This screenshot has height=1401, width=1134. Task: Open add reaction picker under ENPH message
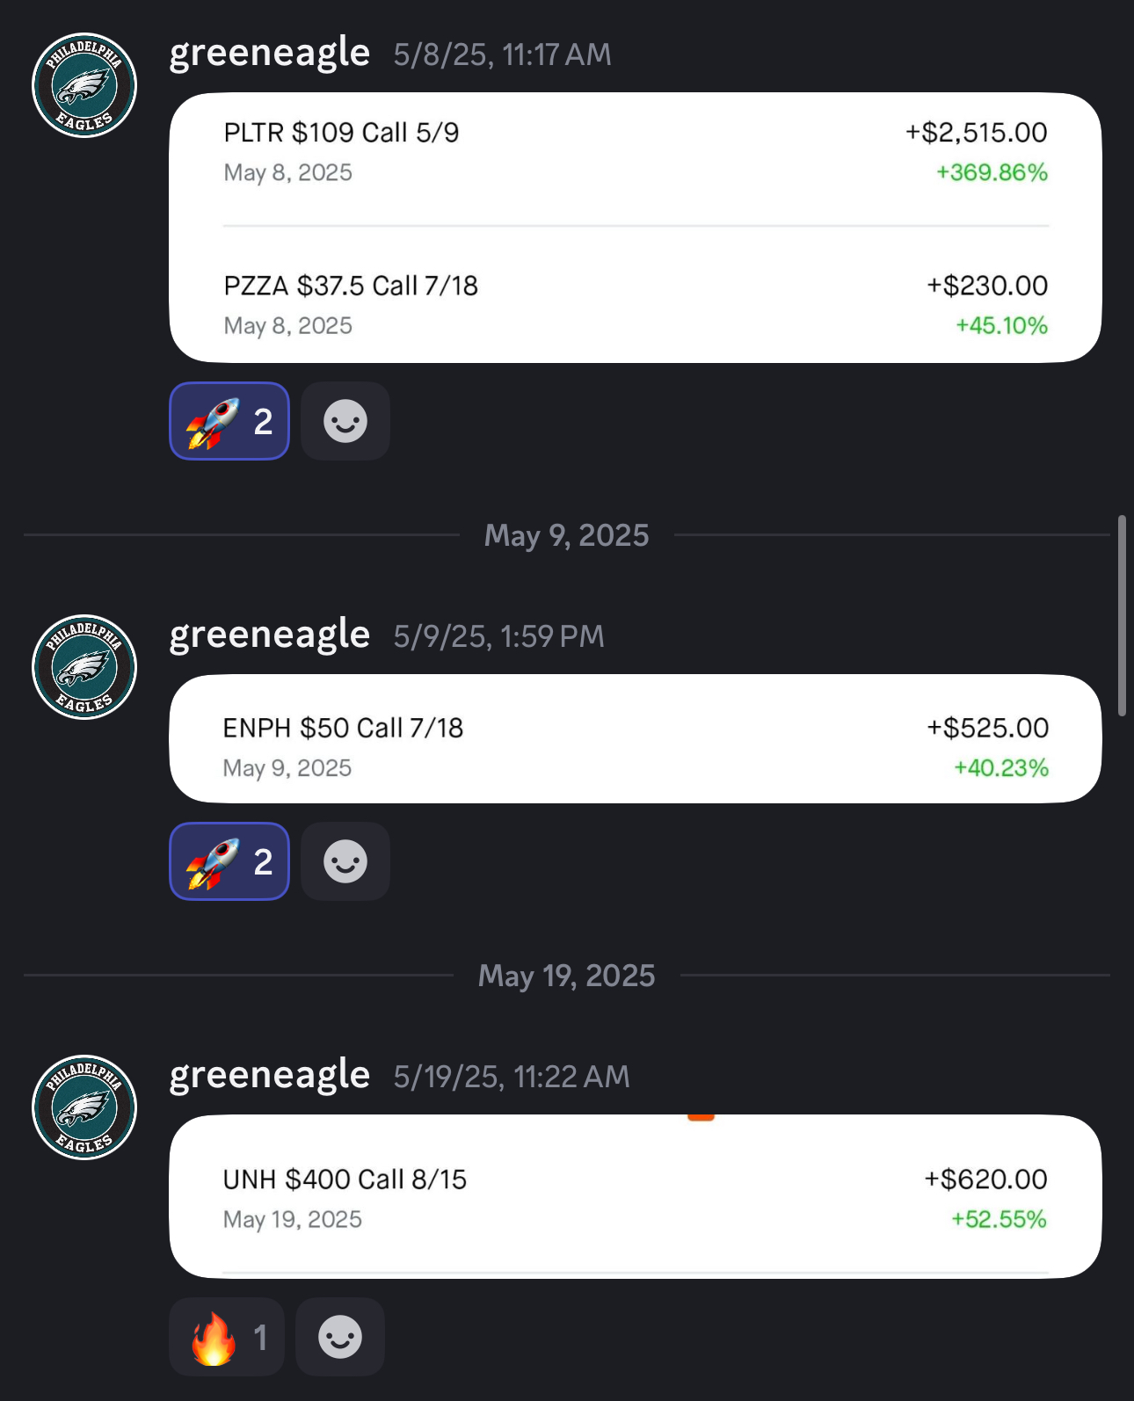click(x=345, y=861)
